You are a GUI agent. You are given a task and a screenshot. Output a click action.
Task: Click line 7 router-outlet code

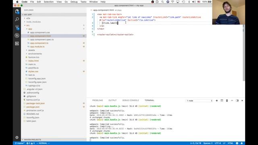[x=115, y=35]
